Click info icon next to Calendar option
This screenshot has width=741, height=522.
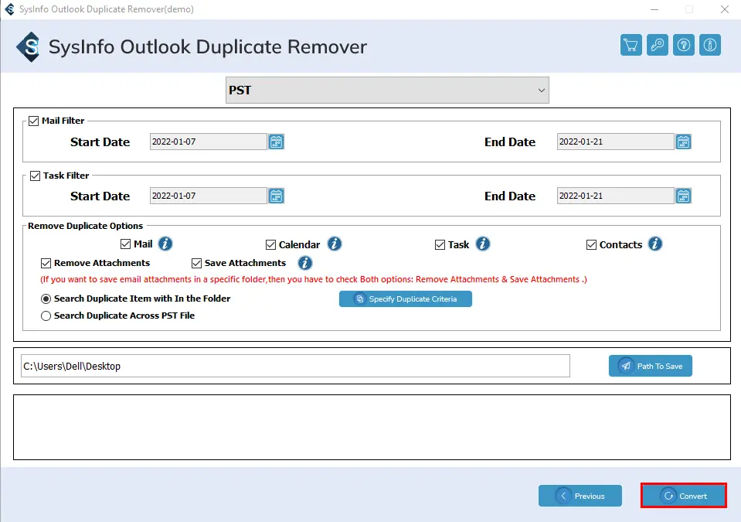(334, 244)
